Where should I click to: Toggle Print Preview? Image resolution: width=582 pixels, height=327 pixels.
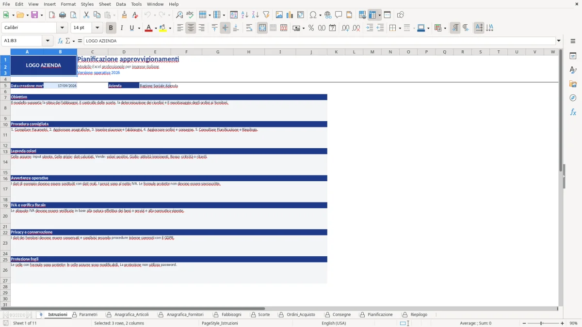pyautogui.click(x=73, y=15)
